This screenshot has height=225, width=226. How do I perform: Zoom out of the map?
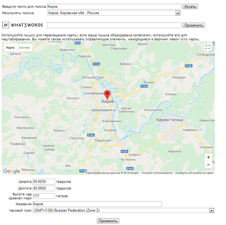coord(208,165)
